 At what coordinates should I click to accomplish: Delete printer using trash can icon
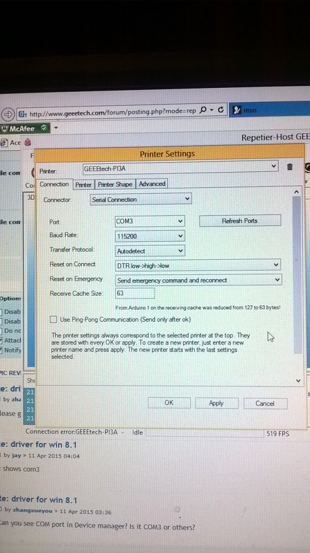point(290,167)
